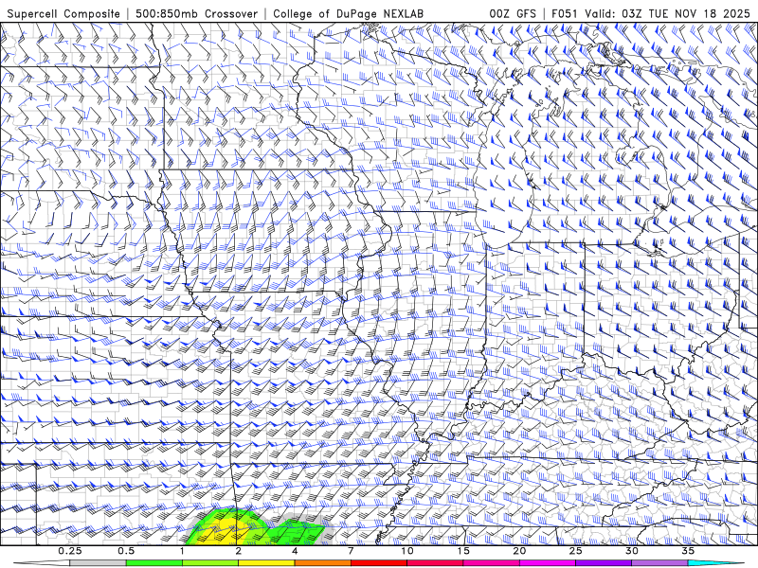Viewport: 758px width, 568px height.
Task: Click the gray 0.25–0.5 color bar segment
Action: pos(98,563)
